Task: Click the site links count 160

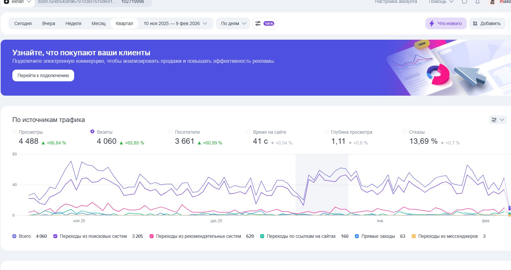Action: point(344,236)
